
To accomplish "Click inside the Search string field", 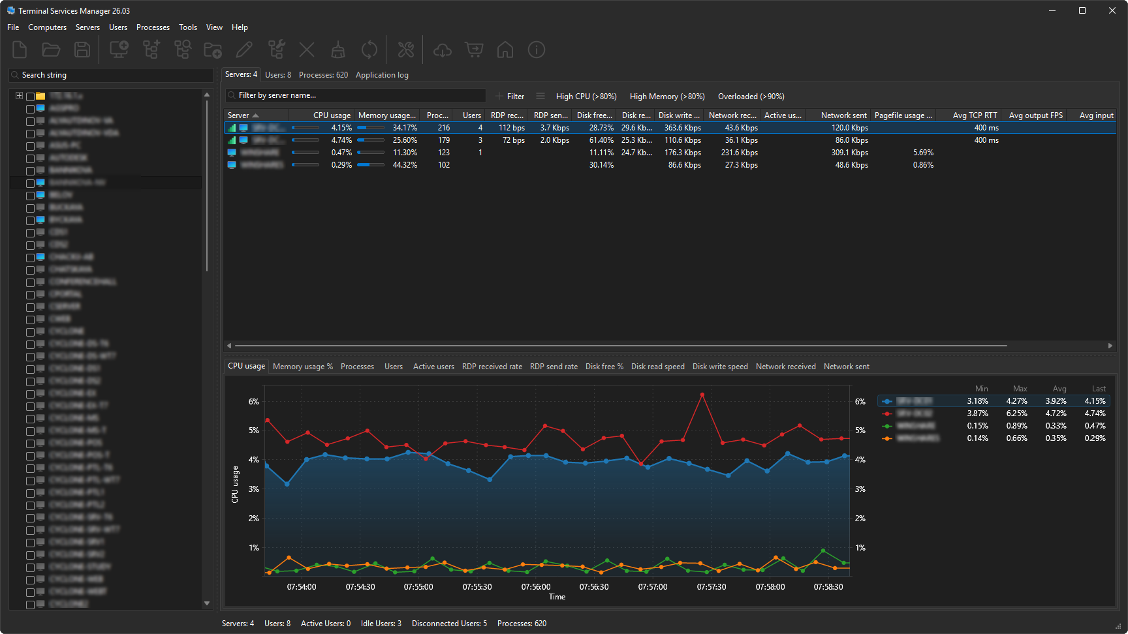I will [x=111, y=75].
